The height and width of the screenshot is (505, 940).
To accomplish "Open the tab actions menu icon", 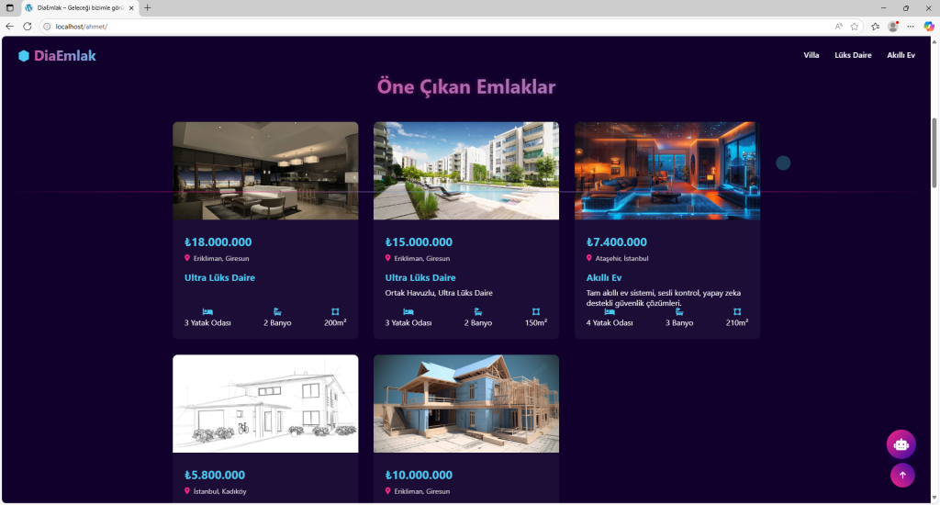I will click(9, 7).
